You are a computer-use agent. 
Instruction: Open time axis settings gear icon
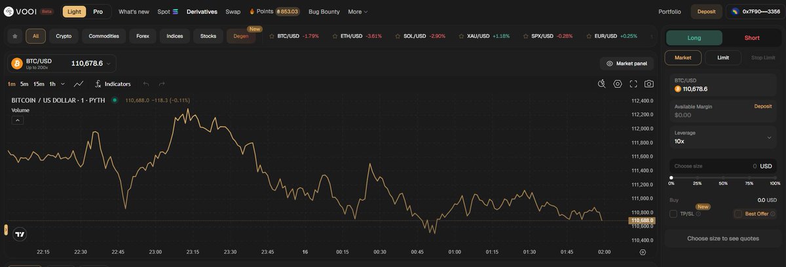tap(643, 252)
